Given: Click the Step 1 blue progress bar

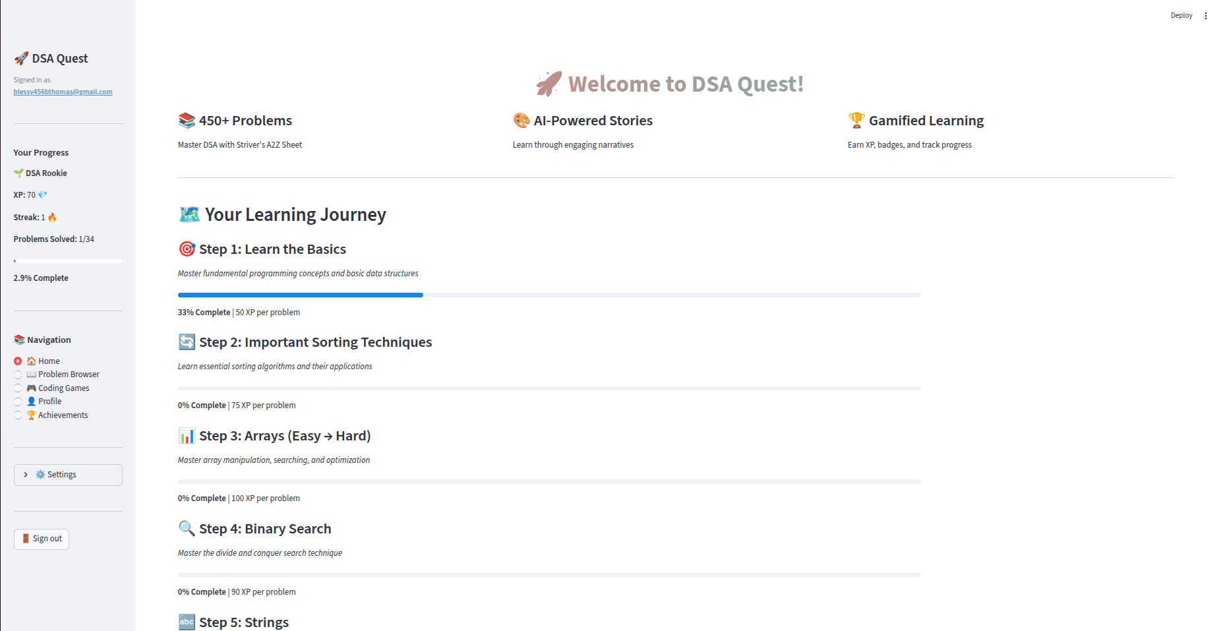Looking at the screenshot, I should [x=300, y=295].
